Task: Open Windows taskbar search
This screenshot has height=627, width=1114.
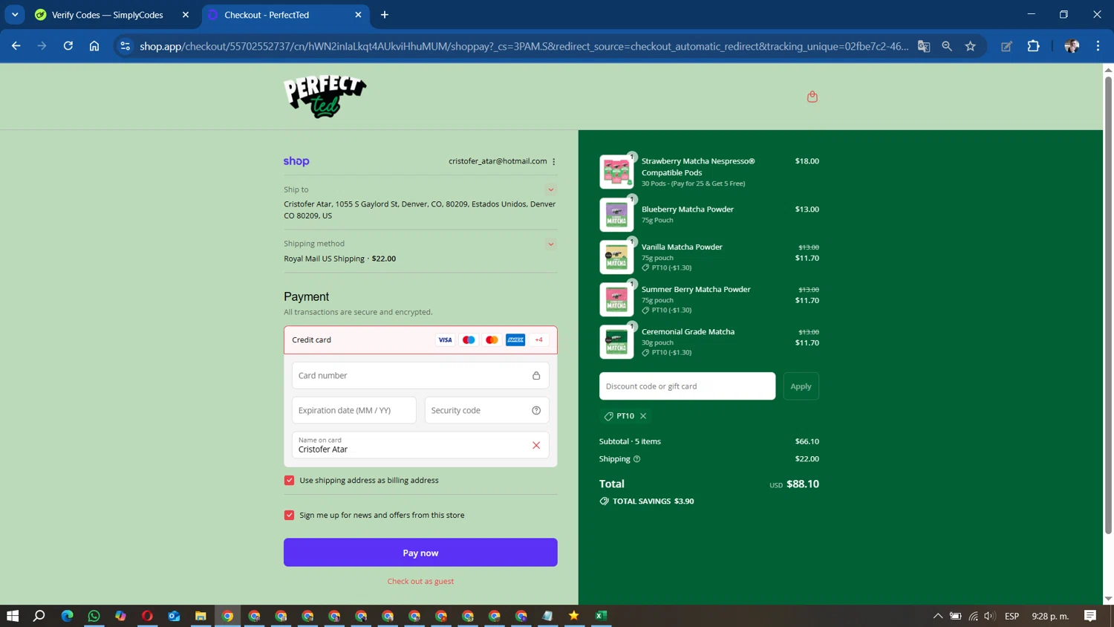Action: [39, 616]
